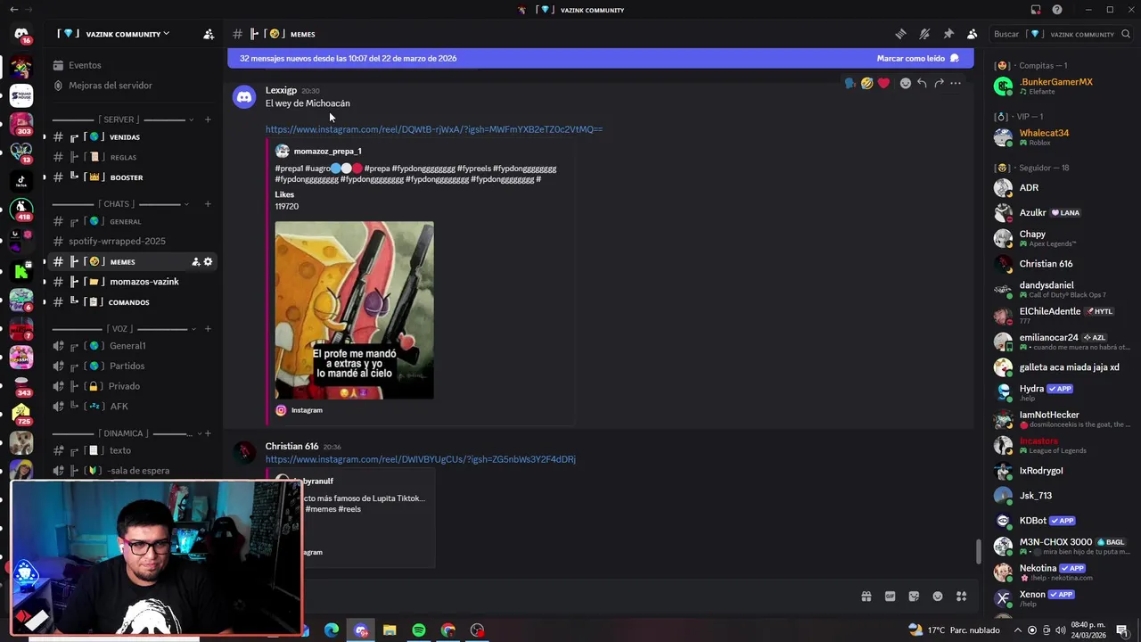Viewport: 1141px width, 642px height.
Task: Reply to Lexxigp's message arrow
Action: coord(922,83)
